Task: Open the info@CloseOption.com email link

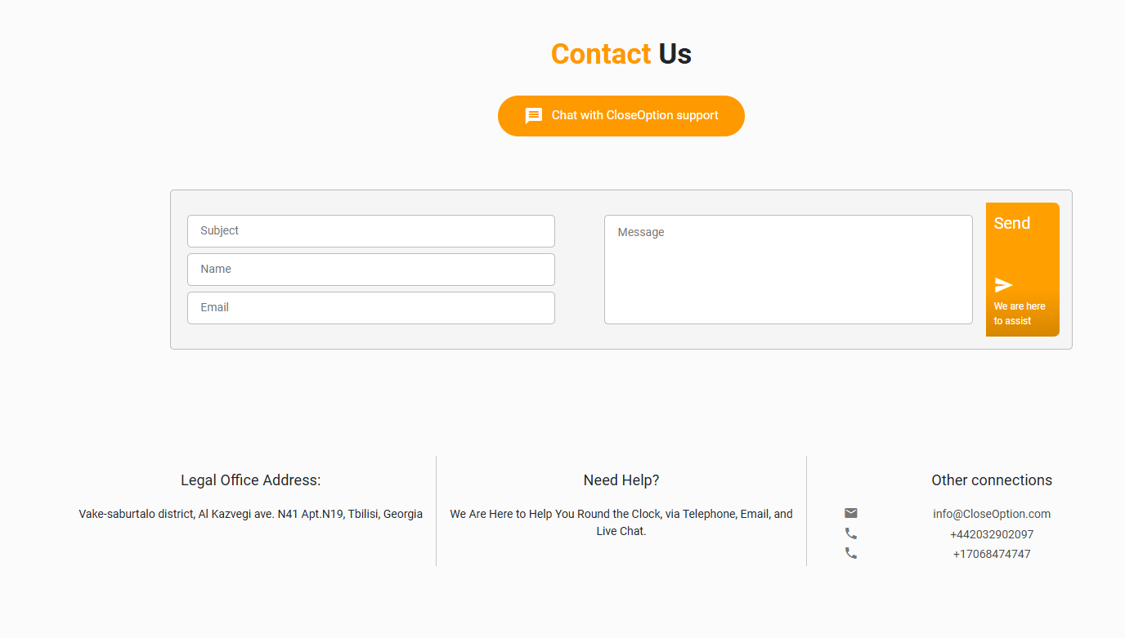Action: 991,514
